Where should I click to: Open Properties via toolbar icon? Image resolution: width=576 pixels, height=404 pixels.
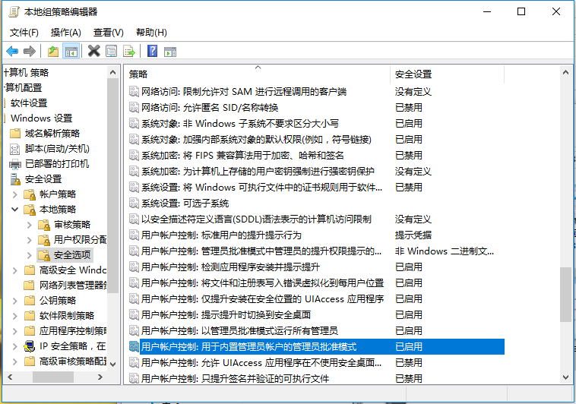[x=112, y=51]
